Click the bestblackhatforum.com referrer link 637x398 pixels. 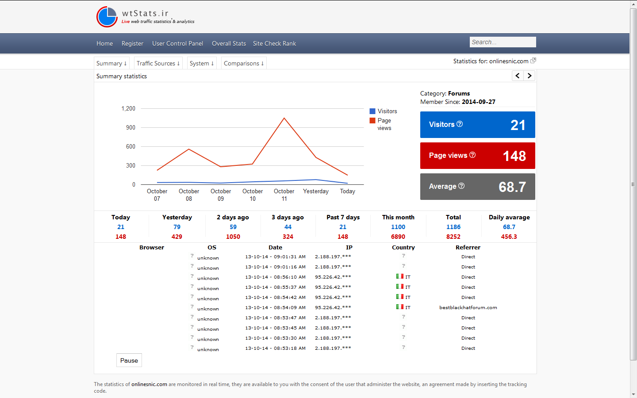pyautogui.click(x=468, y=307)
